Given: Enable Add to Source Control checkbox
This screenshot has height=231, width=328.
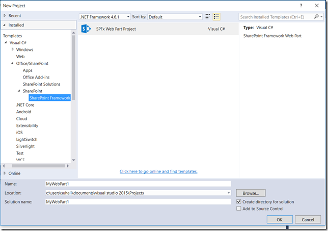Looking at the screenshot, I should click(x=238, y=209).
